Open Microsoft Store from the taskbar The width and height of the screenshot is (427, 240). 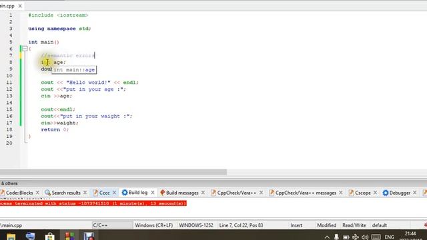(50, 236)
